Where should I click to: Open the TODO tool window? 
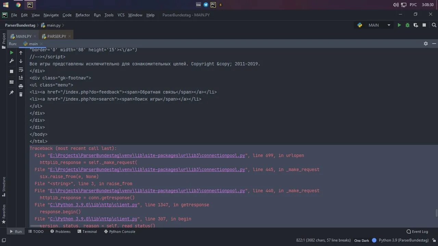click(x=36, y=231)
